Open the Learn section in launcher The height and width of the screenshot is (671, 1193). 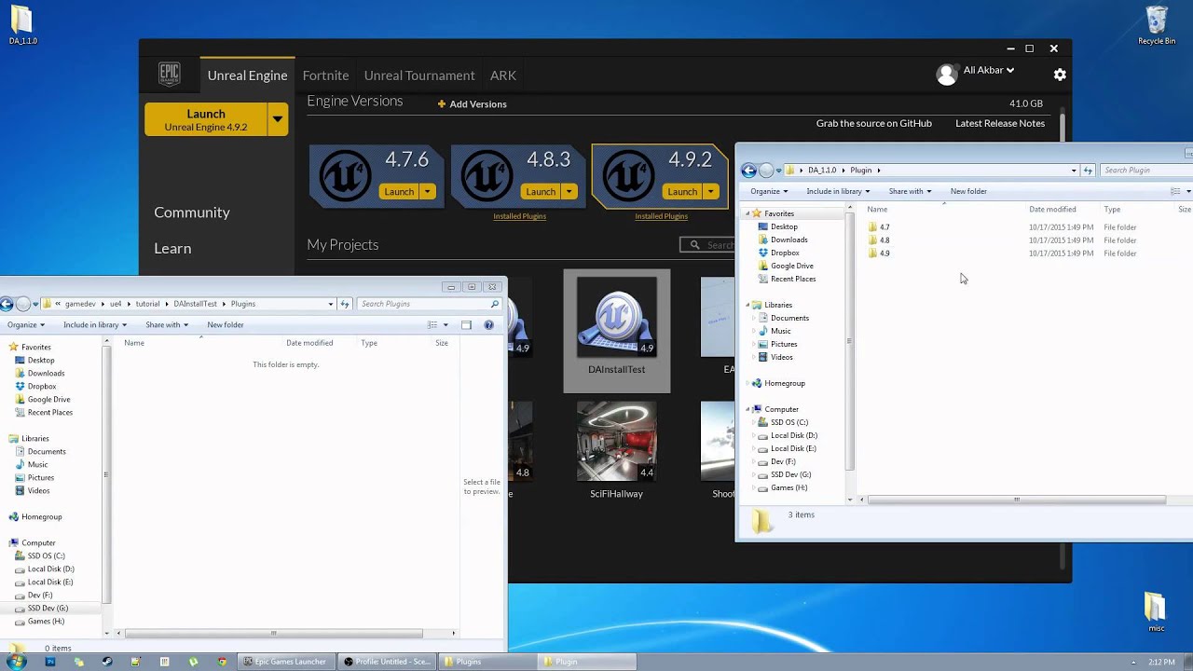[172, 249]
